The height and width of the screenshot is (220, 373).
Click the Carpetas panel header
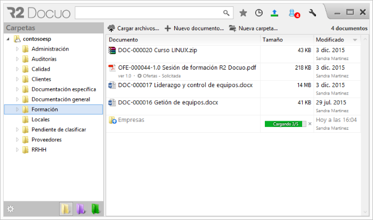(x=54, y=28)
